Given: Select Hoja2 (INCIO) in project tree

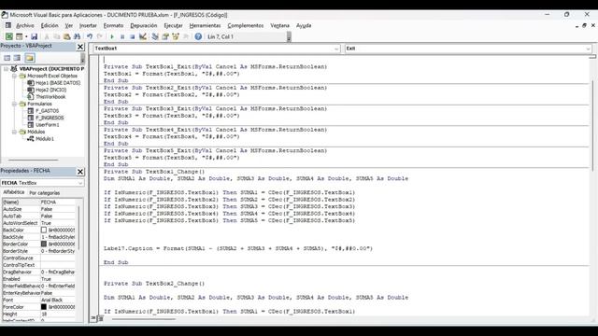Looking at the screenshot, I should pyautogui.click(x=51, y=90).
